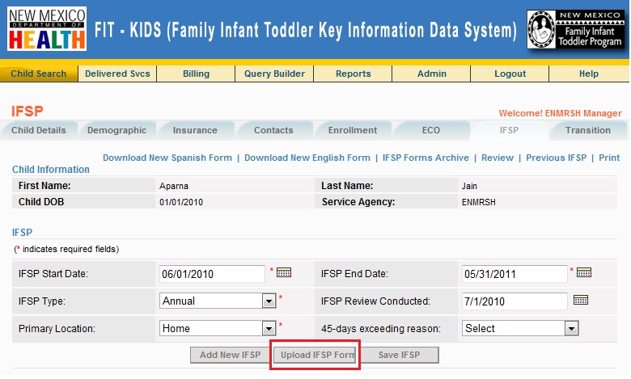
Task: Click the first name value Aparna
Action: [x=174, y=186]
